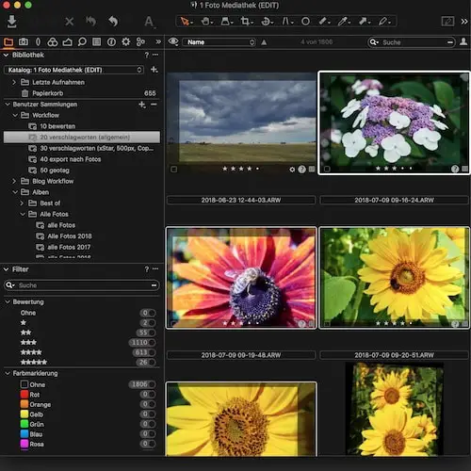471x471 pixels.
Task: Collapse the Workflow group
Action: (x=15, y=115)
